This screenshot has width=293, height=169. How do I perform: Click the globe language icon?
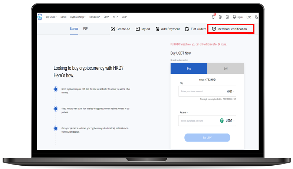pos(234,17)
